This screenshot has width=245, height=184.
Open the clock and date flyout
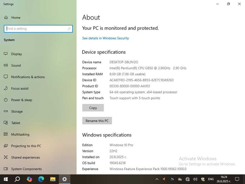(224, 179)
